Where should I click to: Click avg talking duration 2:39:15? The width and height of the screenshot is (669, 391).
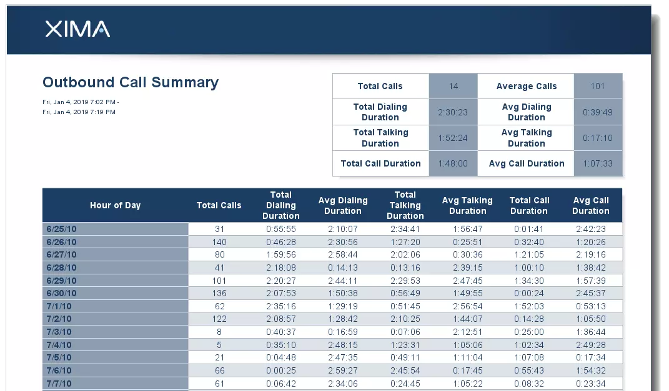coord(468,268)
